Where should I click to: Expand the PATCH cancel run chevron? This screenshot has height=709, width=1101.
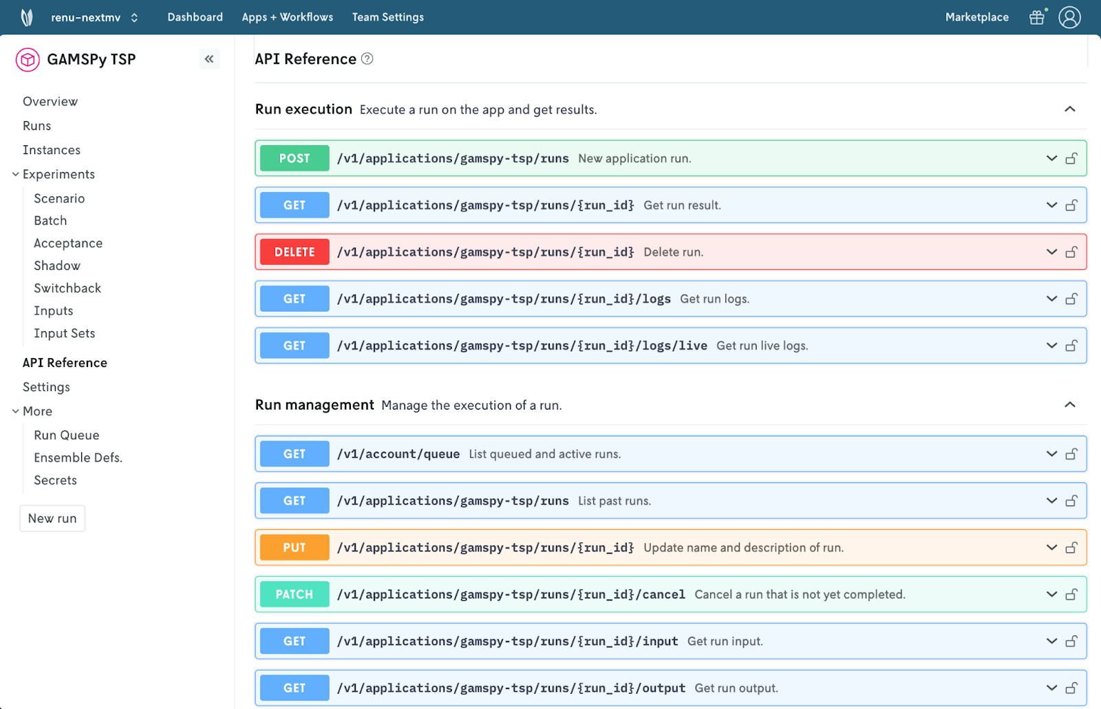coord(1051,594)
